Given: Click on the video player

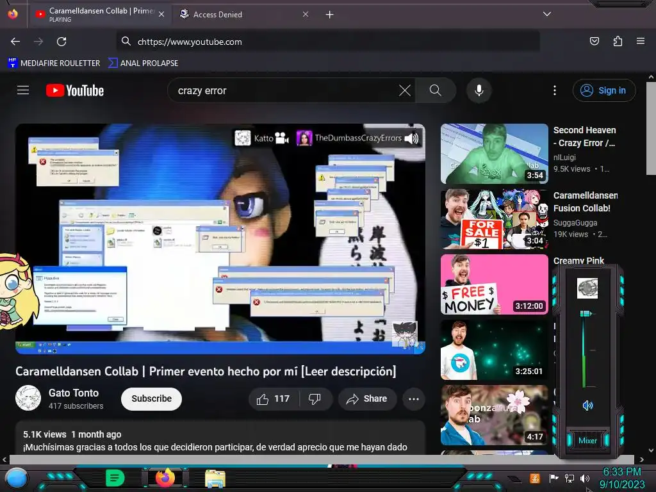Looking at the screenshot, I should (220, 239).
